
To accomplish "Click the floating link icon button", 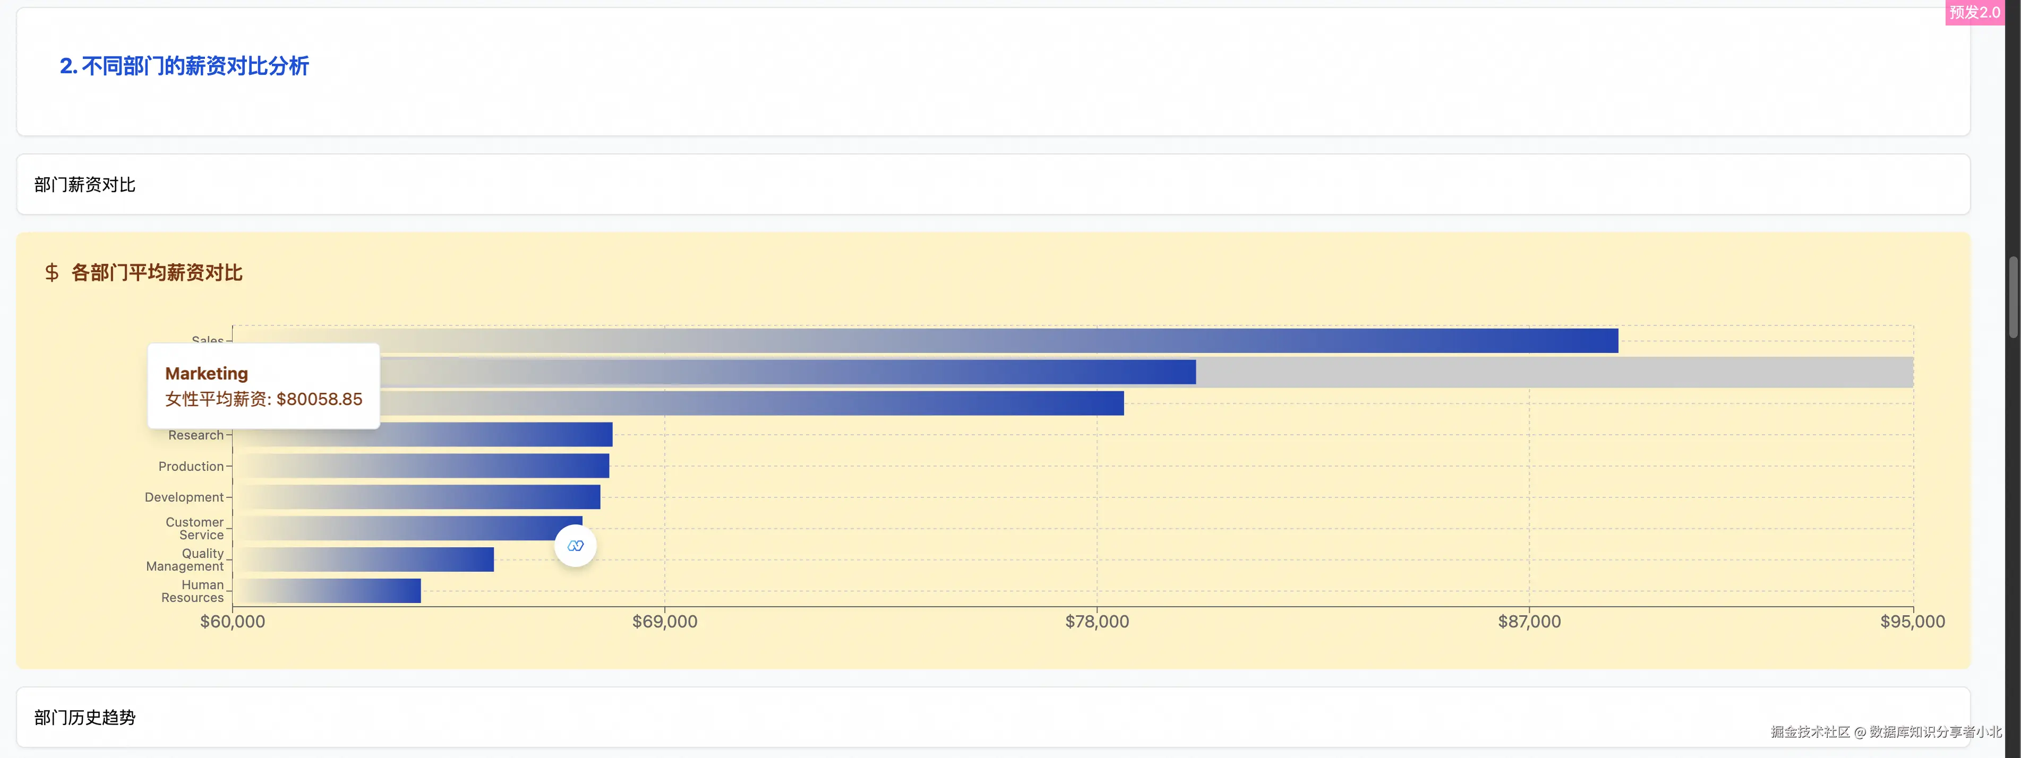I will pos(575,546).
